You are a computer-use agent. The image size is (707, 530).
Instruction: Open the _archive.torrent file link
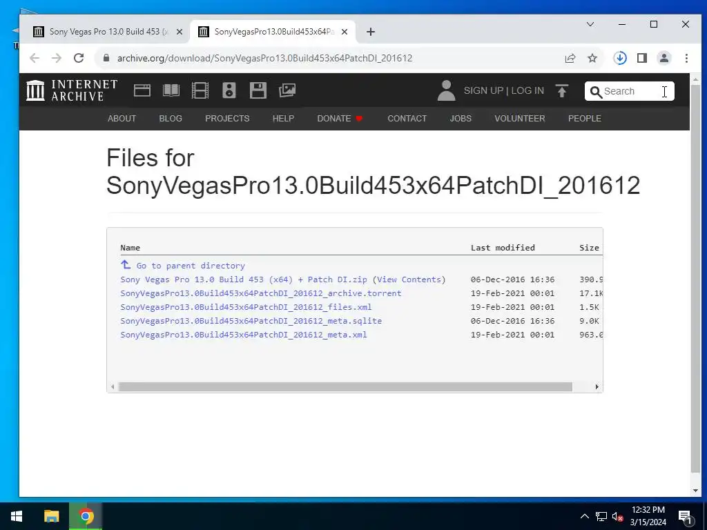coord(260,293)
